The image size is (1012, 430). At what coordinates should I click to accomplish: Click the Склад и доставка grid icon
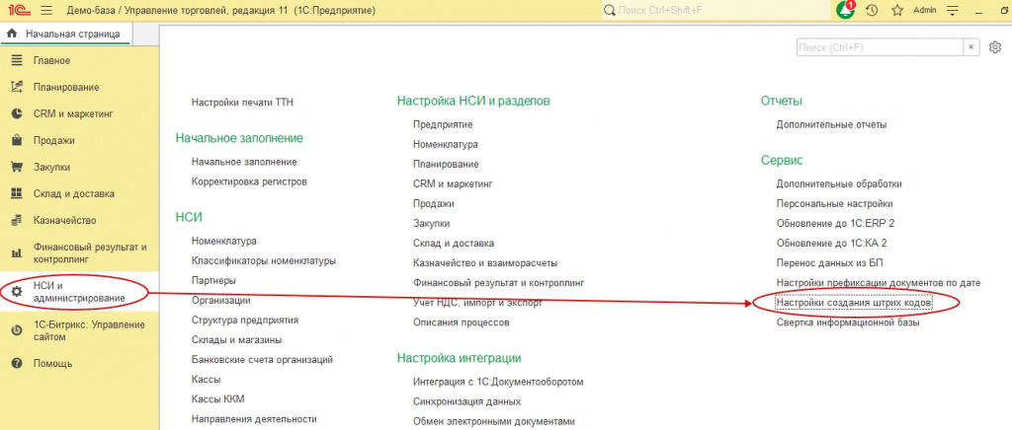point(18,193)
